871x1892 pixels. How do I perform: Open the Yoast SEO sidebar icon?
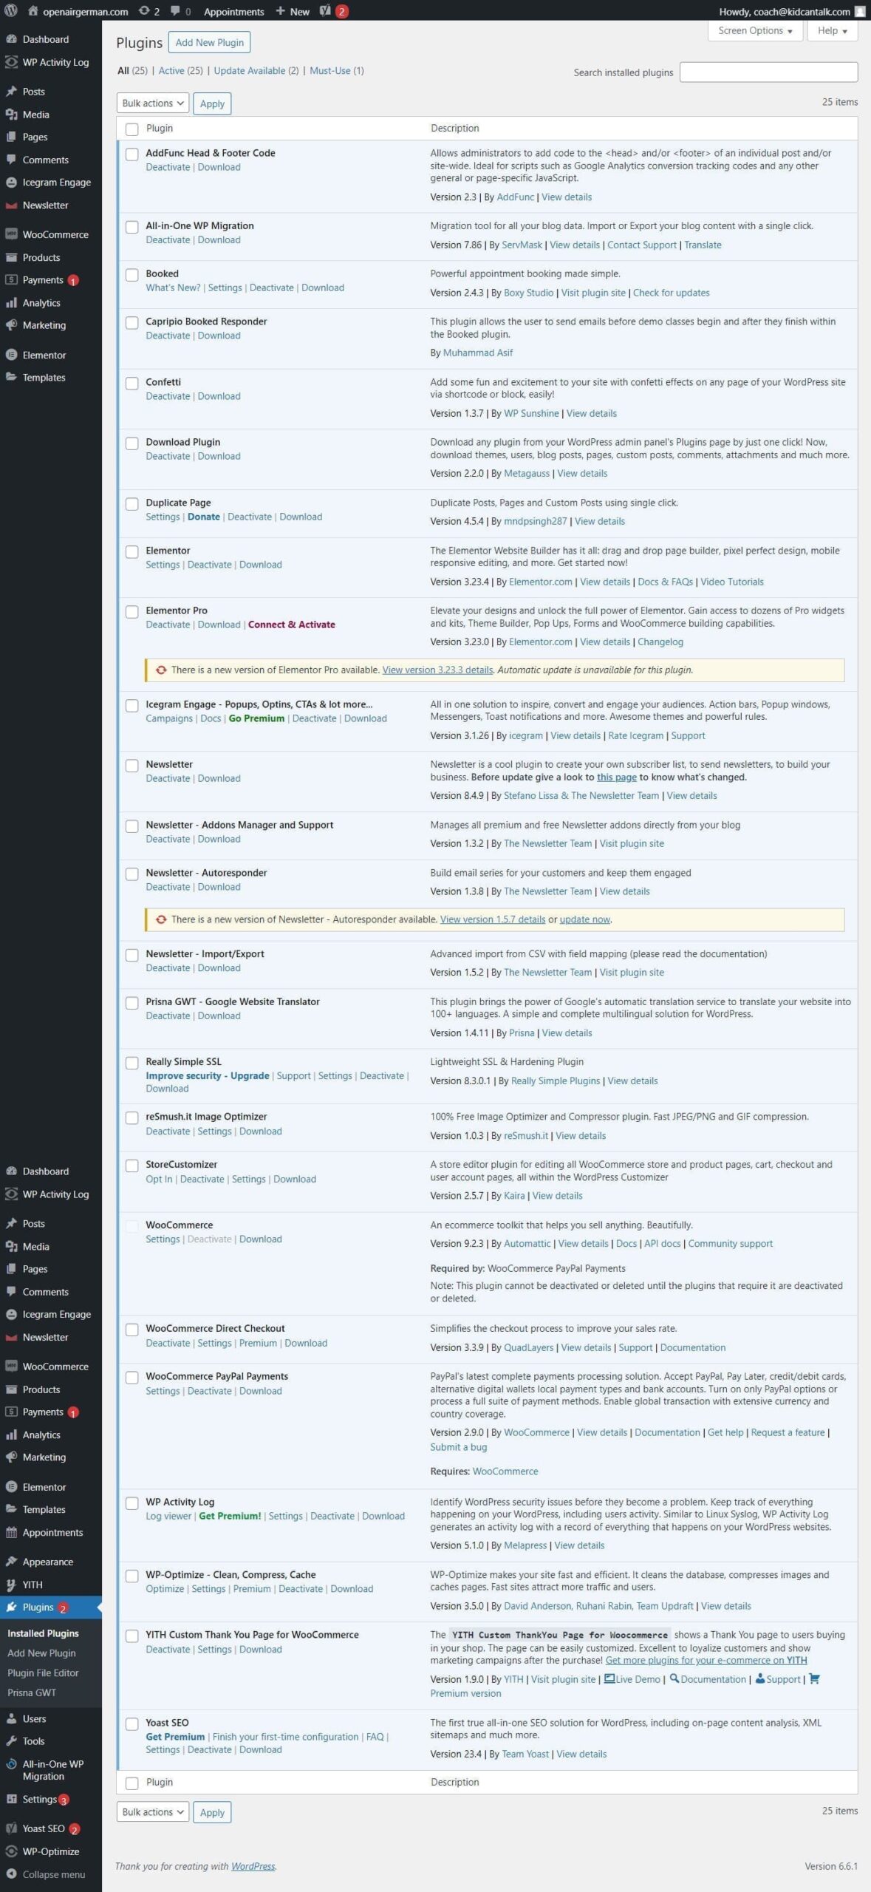11,1828
